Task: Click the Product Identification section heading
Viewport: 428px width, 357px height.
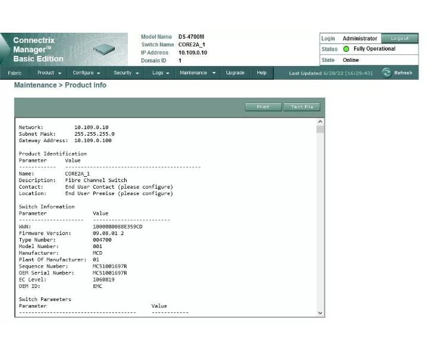Action: pos(53,154)
